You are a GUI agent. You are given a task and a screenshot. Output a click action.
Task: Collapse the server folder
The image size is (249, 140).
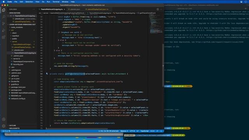pos(15,42)
